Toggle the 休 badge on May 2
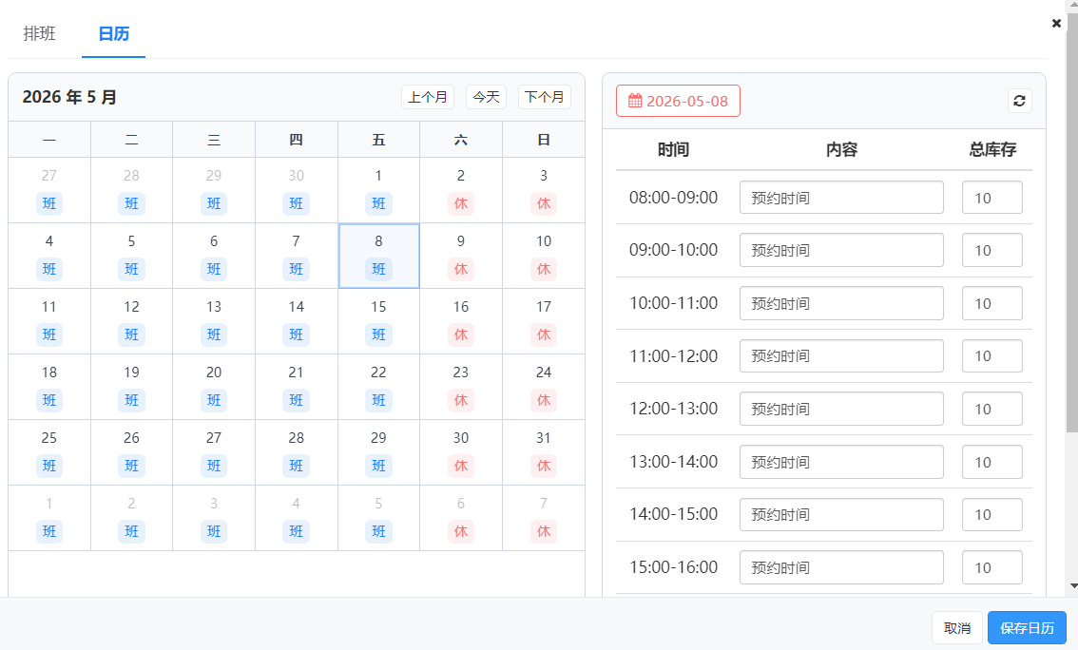The width and height of the screenshot is (1078, 650). pyautogui.click(x=461, y=203)
